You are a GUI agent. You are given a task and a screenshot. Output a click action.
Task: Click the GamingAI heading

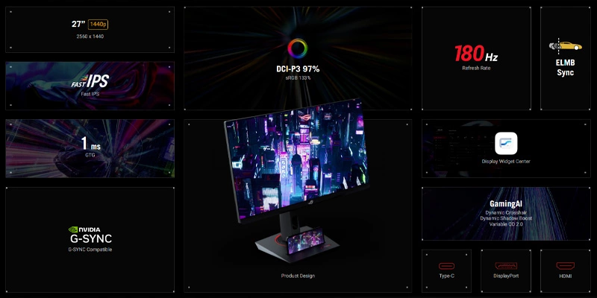tap(506, 204)
